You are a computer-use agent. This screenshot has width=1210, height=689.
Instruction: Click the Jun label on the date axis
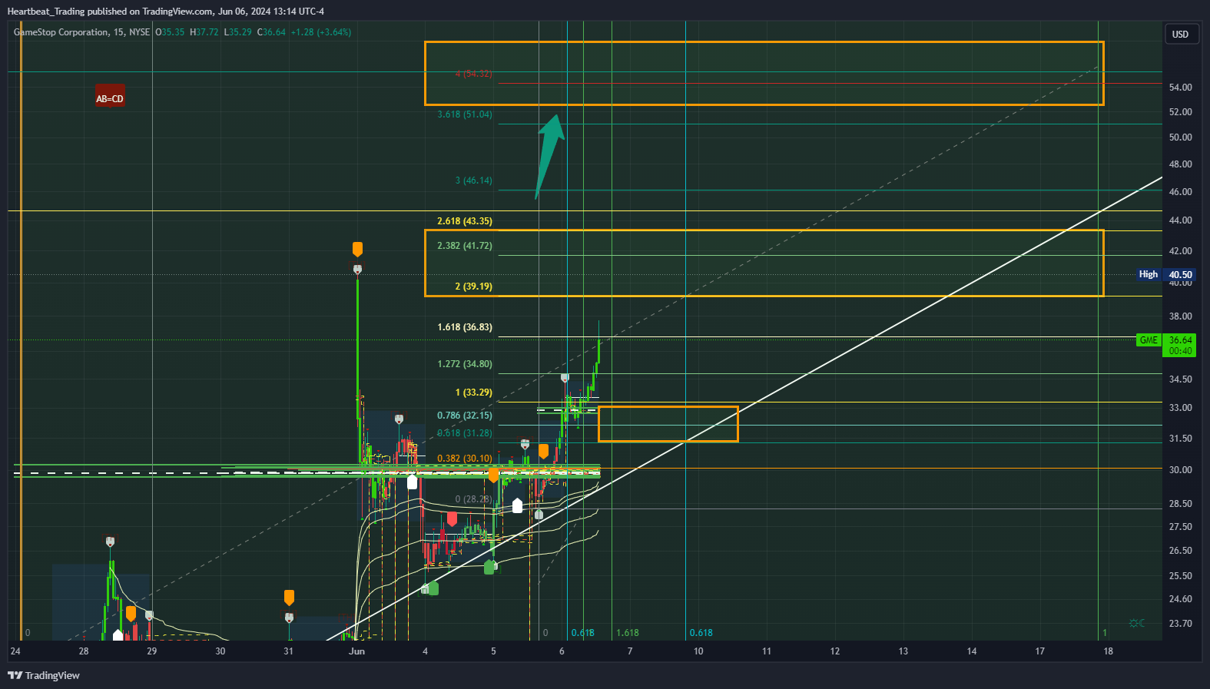356,651
